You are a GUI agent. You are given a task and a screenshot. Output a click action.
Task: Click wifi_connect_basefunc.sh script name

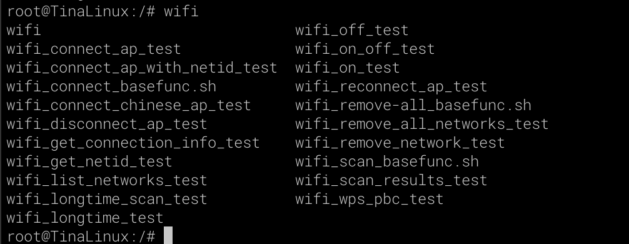point(111,87)
